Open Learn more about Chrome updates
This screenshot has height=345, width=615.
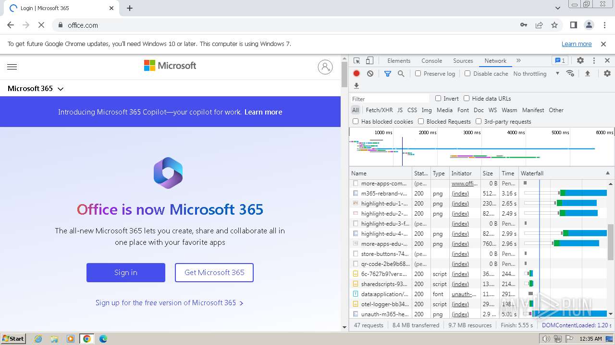click(577, 44)
